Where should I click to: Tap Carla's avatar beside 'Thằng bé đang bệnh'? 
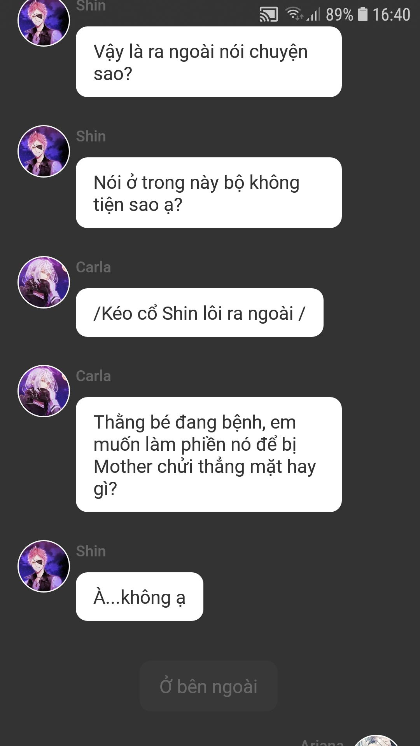[44, 391]
